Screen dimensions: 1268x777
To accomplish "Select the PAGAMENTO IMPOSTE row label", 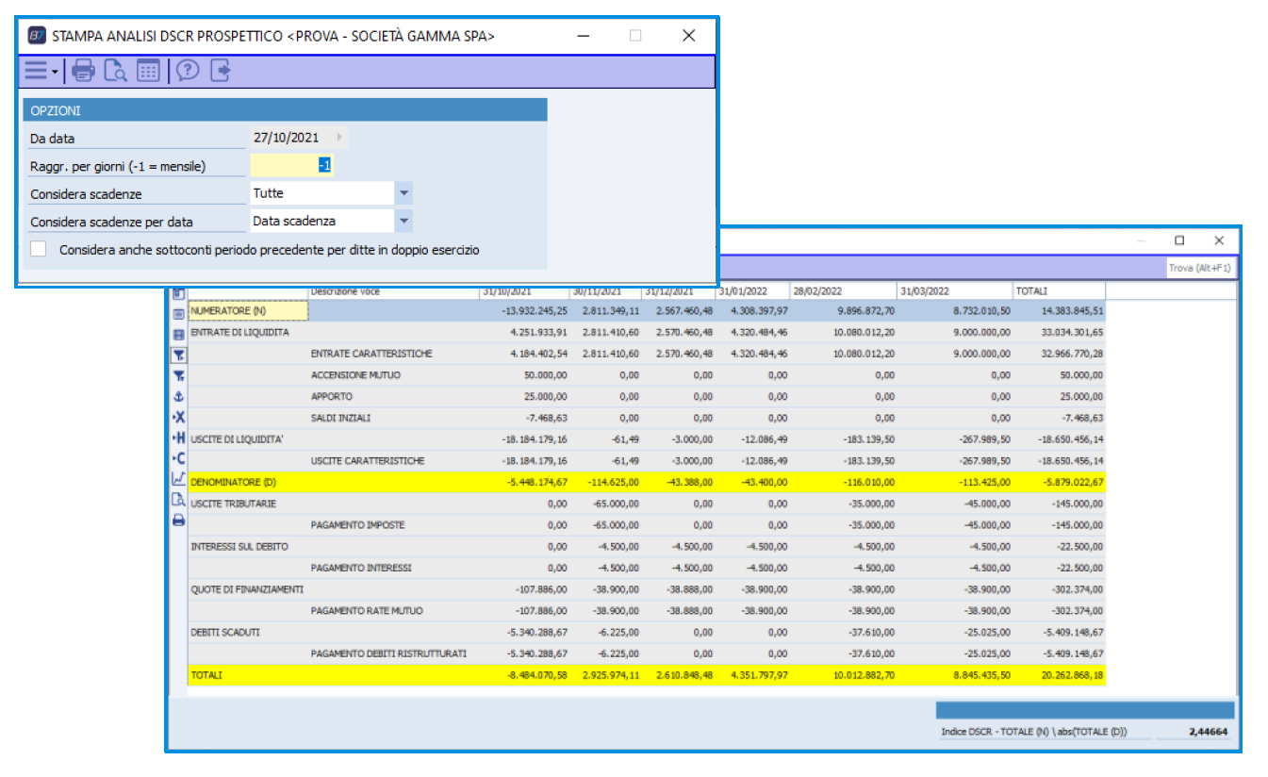I will click(360, 525).
